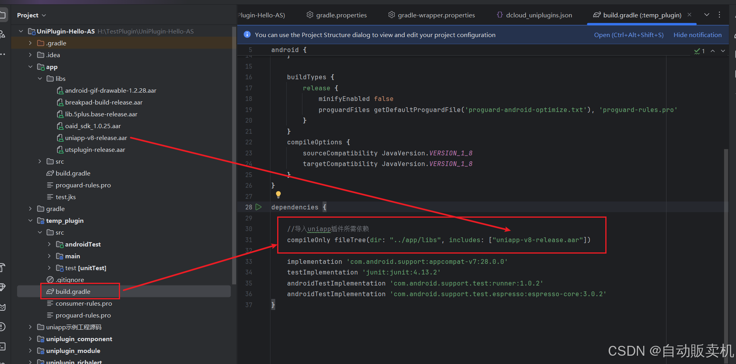Go to next highlighted problem arrow
Image resolution: width=736 pixels, height=364 pixels.
pyautogui.click(x=723, y=51)
